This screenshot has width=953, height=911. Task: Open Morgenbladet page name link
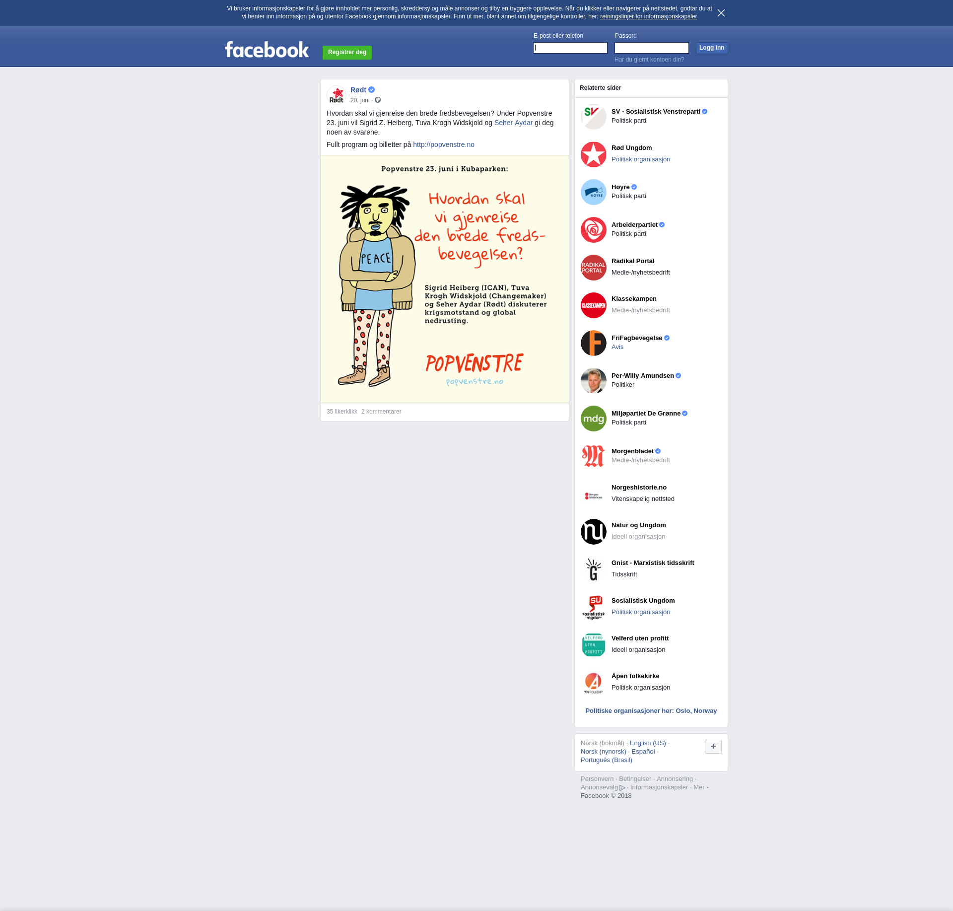[x=632, y=451]
